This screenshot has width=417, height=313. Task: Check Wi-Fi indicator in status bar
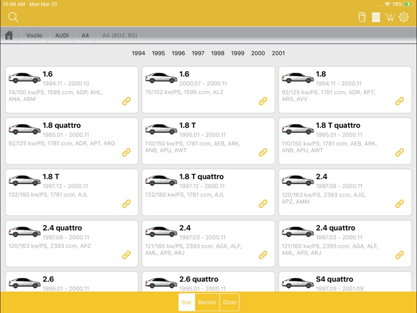point(387,4)
